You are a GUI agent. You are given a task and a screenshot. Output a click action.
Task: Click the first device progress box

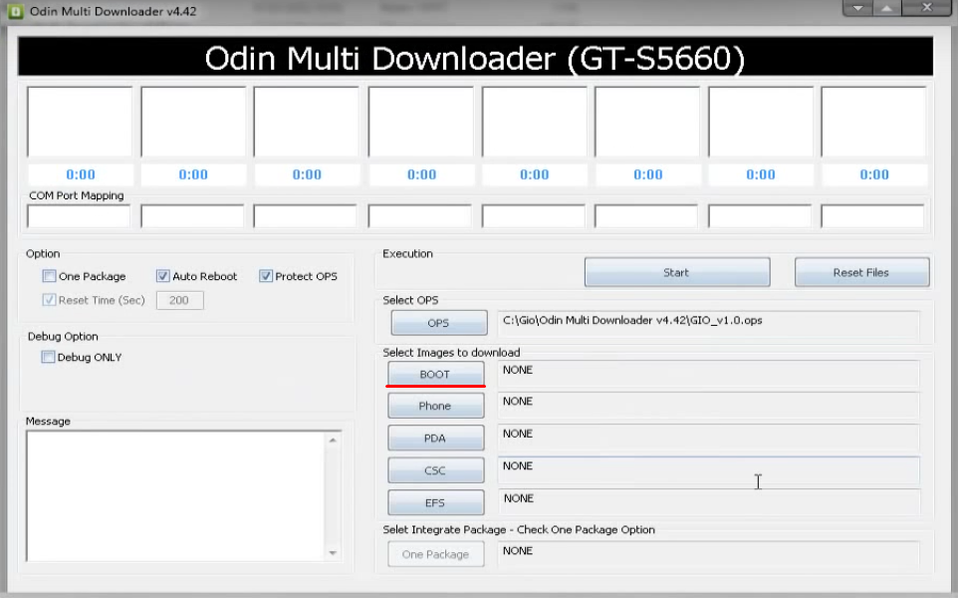click(80, 122)
